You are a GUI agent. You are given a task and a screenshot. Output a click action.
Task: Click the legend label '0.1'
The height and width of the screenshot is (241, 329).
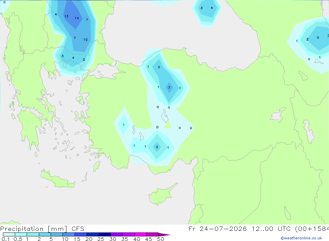[6, 239]
